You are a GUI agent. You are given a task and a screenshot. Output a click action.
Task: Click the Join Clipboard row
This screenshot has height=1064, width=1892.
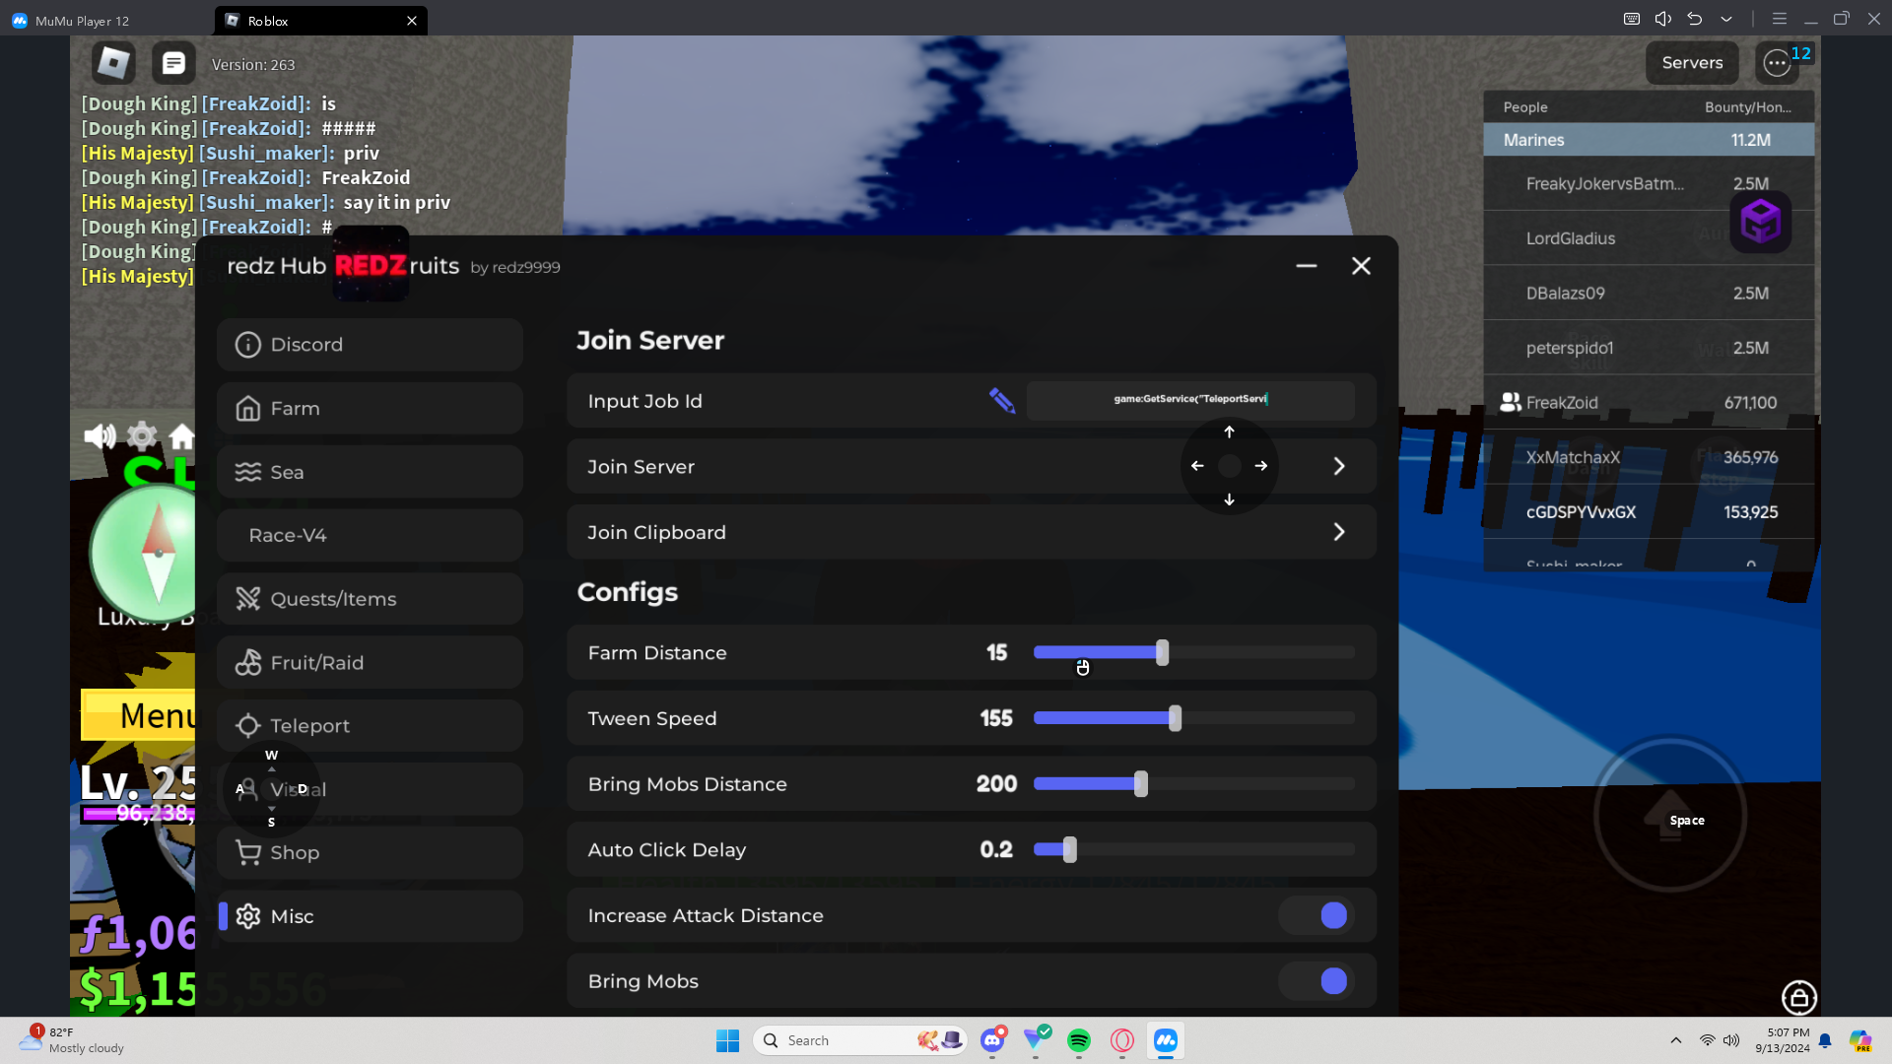point(971,532)
